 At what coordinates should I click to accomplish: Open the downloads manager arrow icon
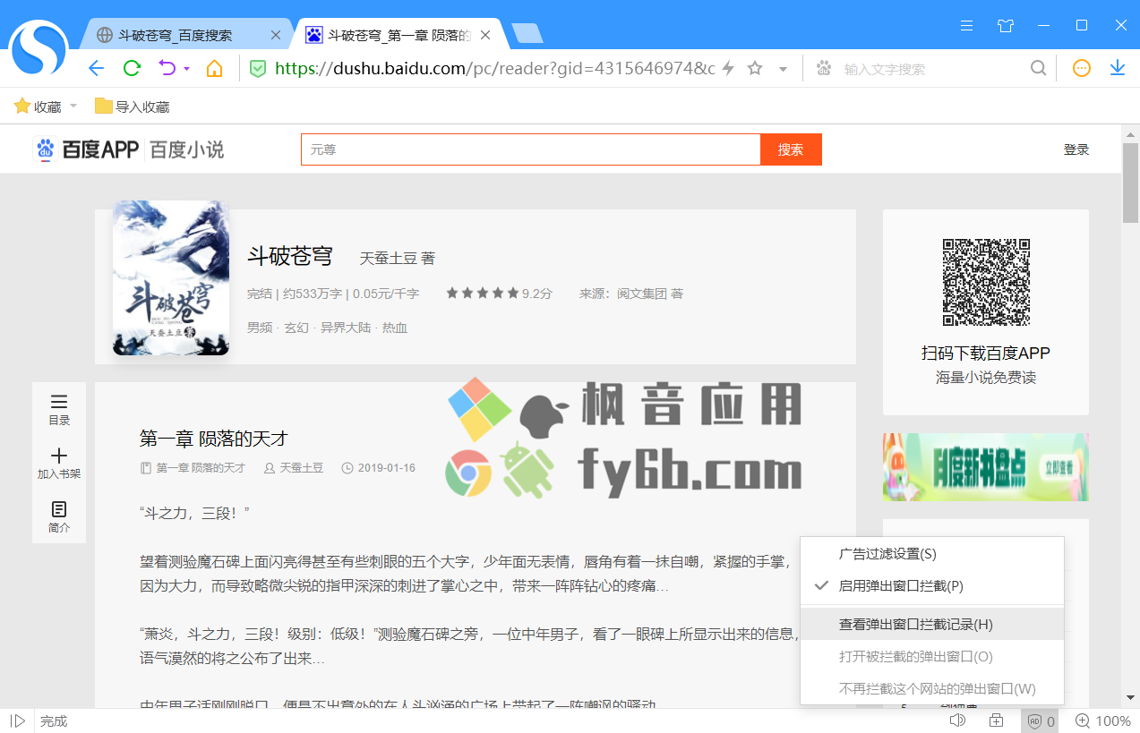tap(1118, 69)
